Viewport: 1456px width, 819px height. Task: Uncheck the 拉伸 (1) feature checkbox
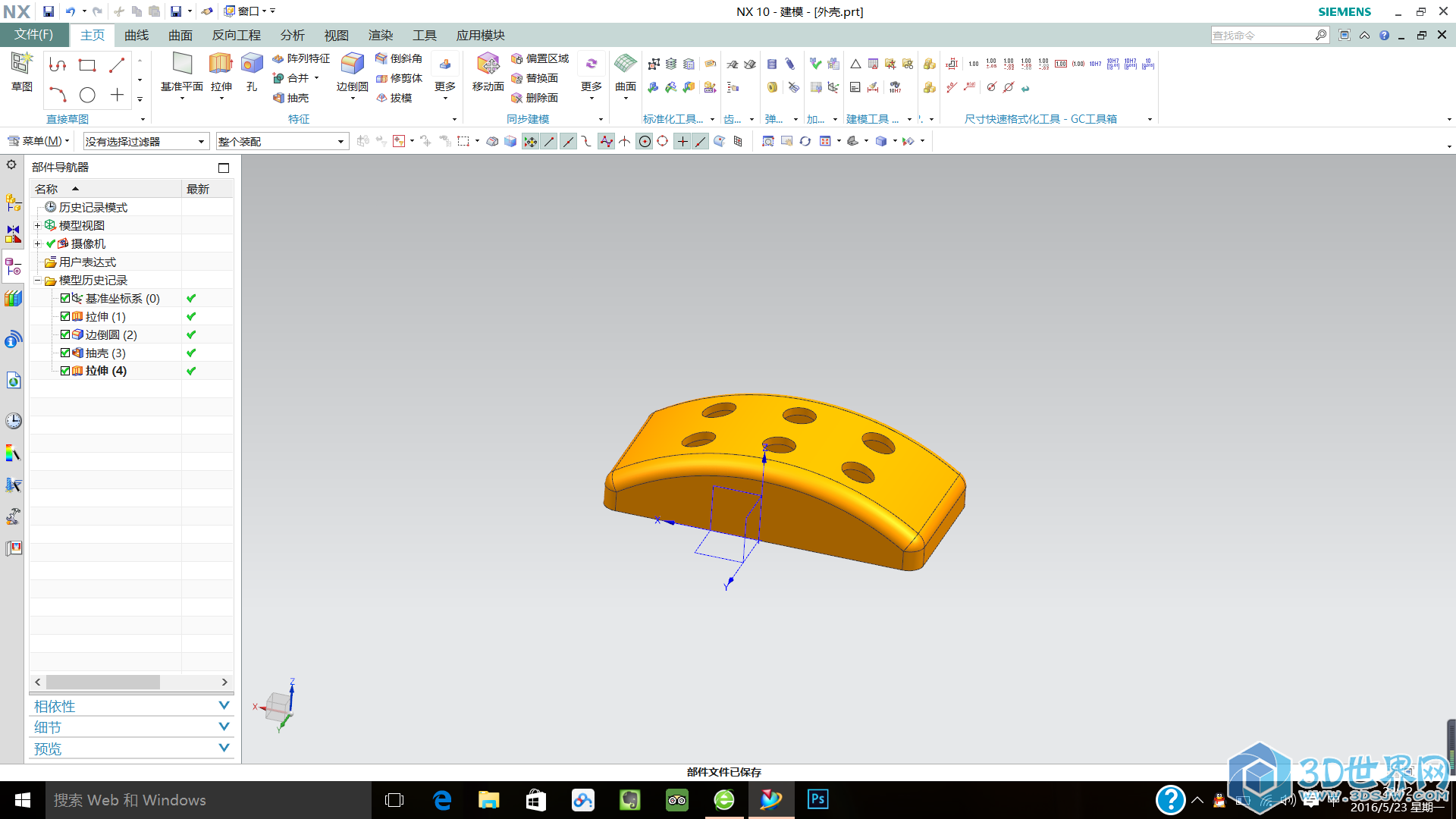pos(65,316)
